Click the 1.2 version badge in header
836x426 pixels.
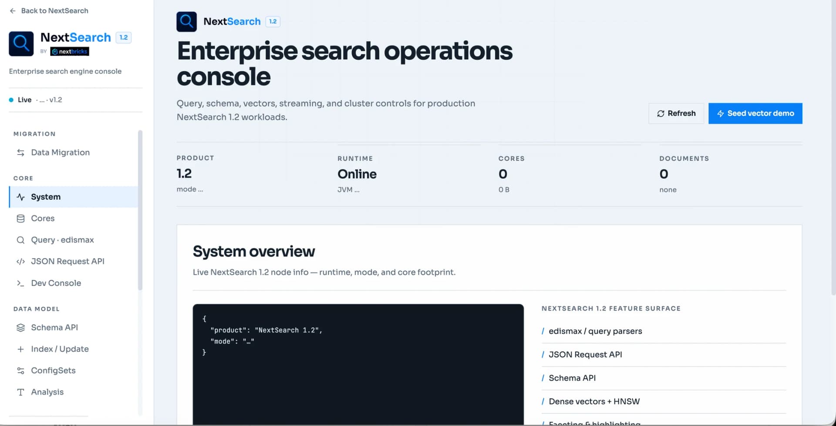pos(273,22)
